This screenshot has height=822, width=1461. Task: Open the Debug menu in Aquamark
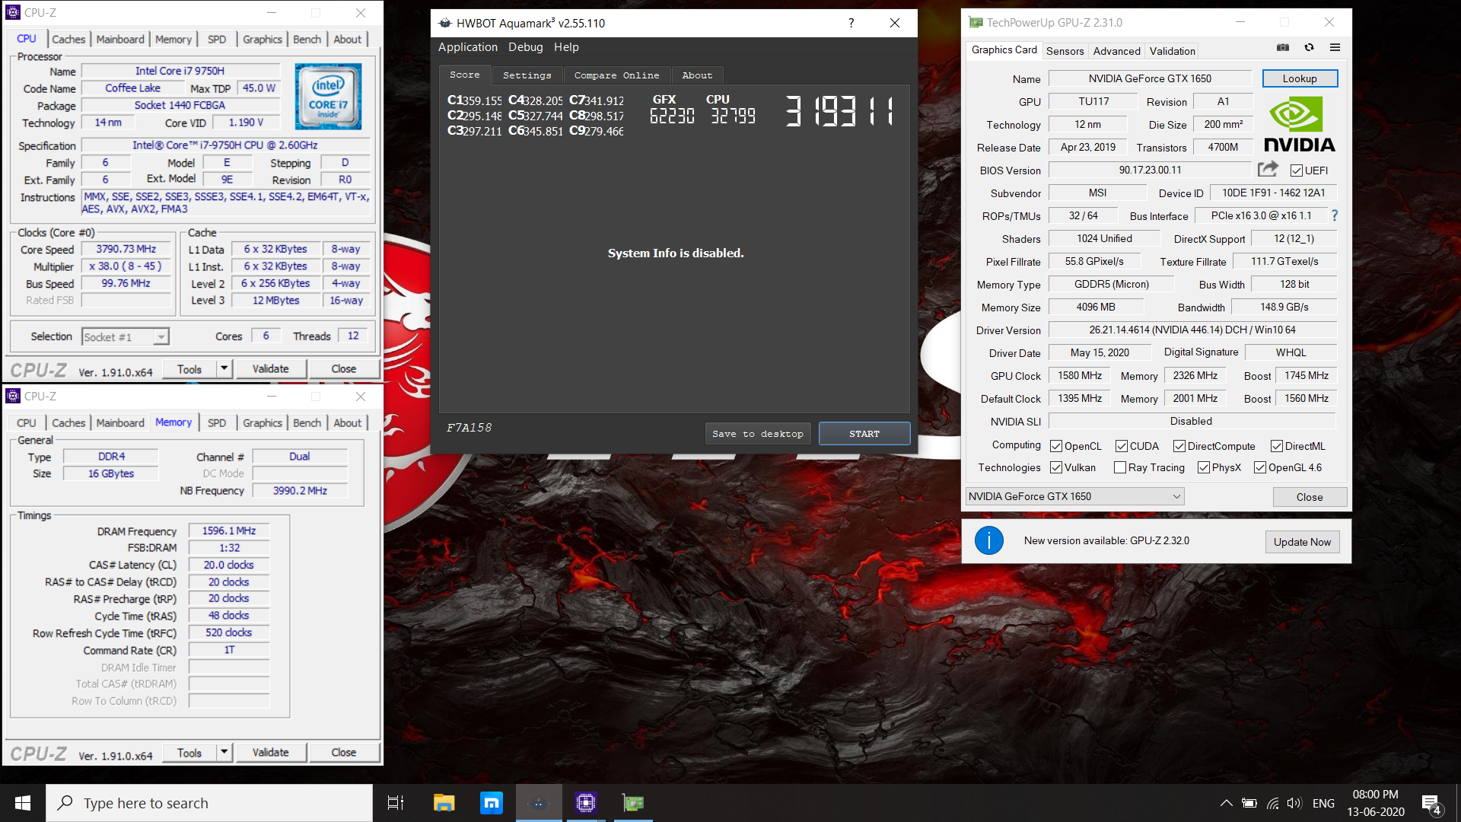click(x=525, y=47)
